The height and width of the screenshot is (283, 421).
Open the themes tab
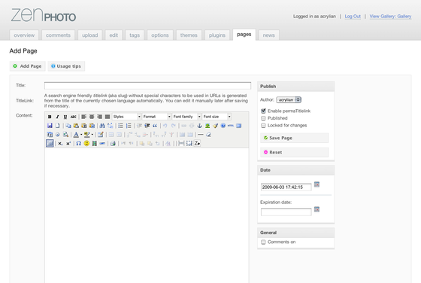click(x=189, y=35)
